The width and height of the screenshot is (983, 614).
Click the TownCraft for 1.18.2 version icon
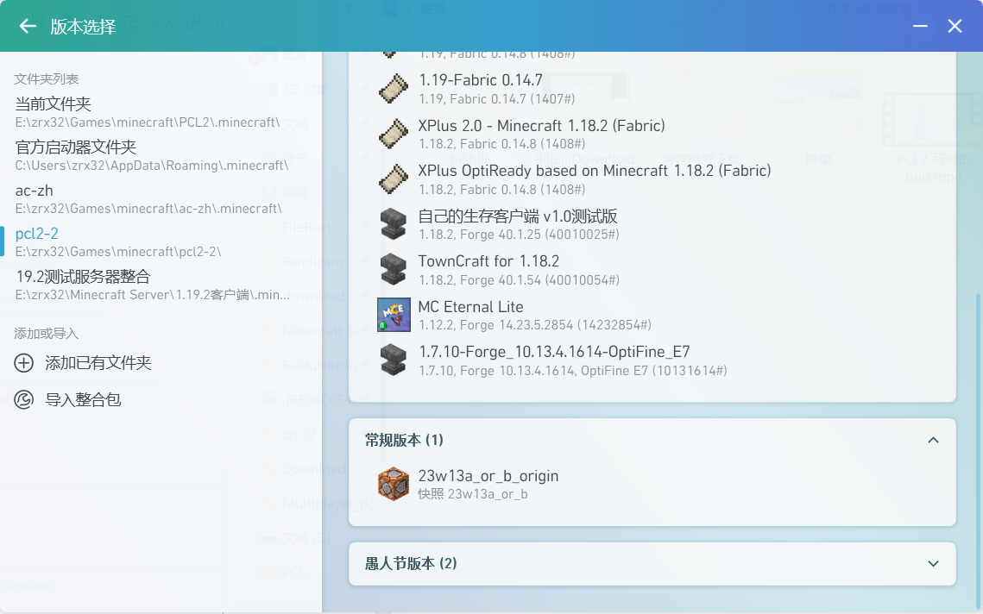pyautogui.click(x=394, y=269)
